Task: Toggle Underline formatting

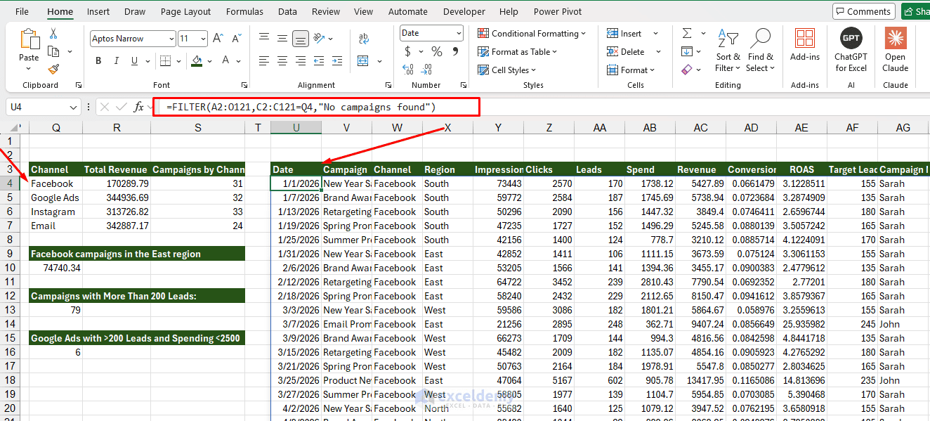Action: click(136, 61)
